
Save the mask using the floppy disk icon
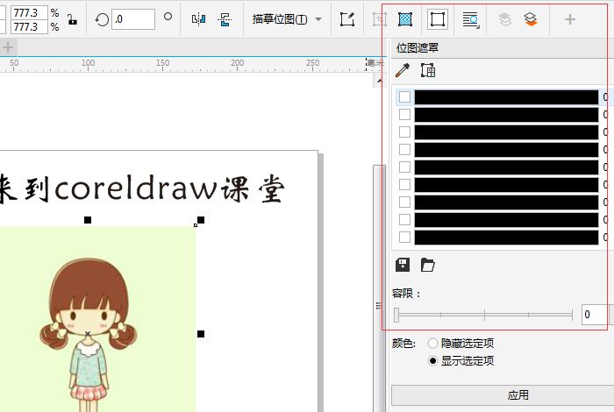[x=403, y=265]
